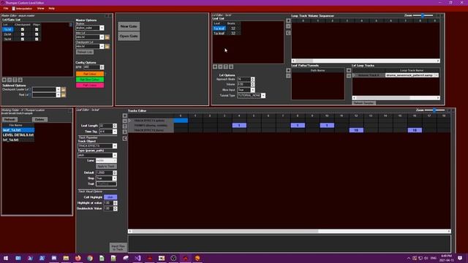Remove row minus icon beside Loop Track Volume Sequencer
The width and height of the screenshot is (468, 263).
click(x=288, y=26)
